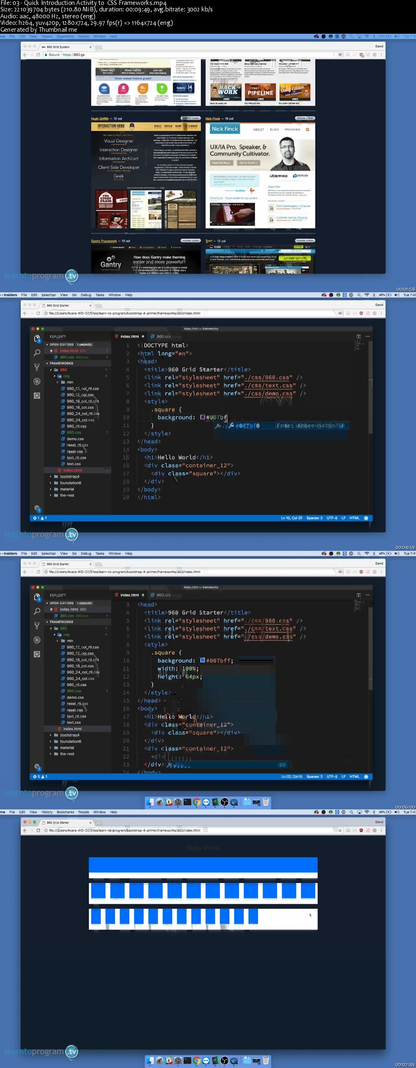Open Finder in the dock of the 00:07:49 frame
416x1068 pixels.
(150, 1061)
